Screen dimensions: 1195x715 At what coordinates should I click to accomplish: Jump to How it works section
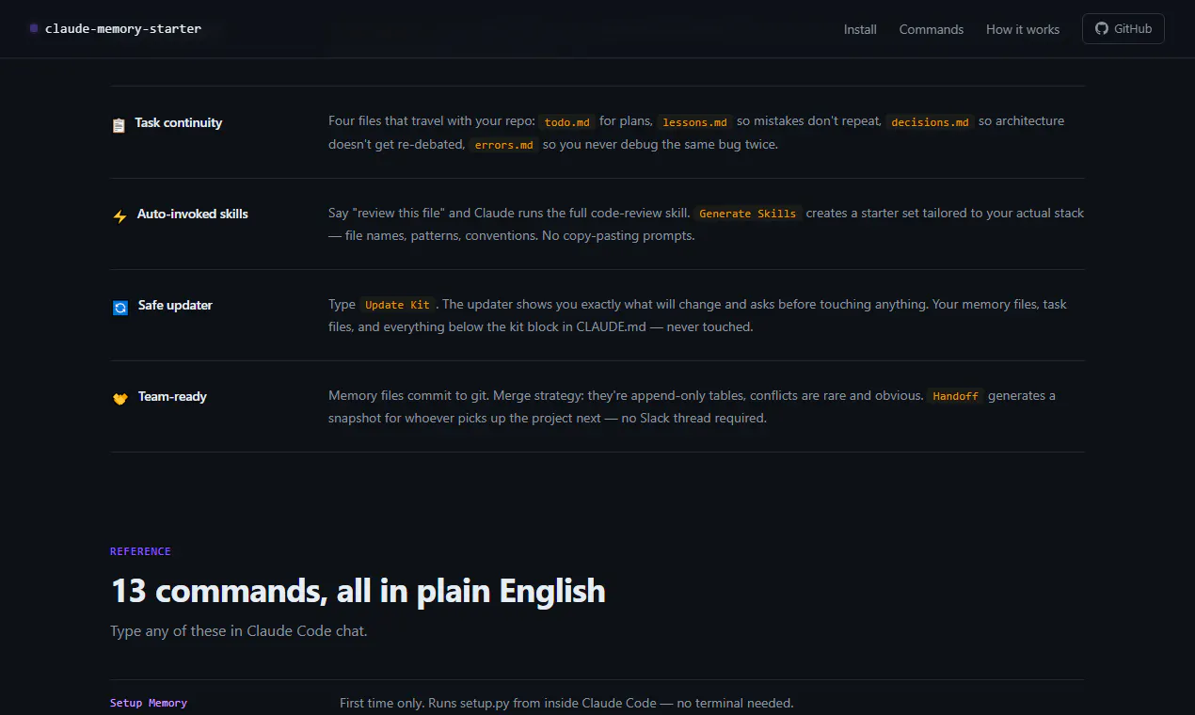[1023, 29]
